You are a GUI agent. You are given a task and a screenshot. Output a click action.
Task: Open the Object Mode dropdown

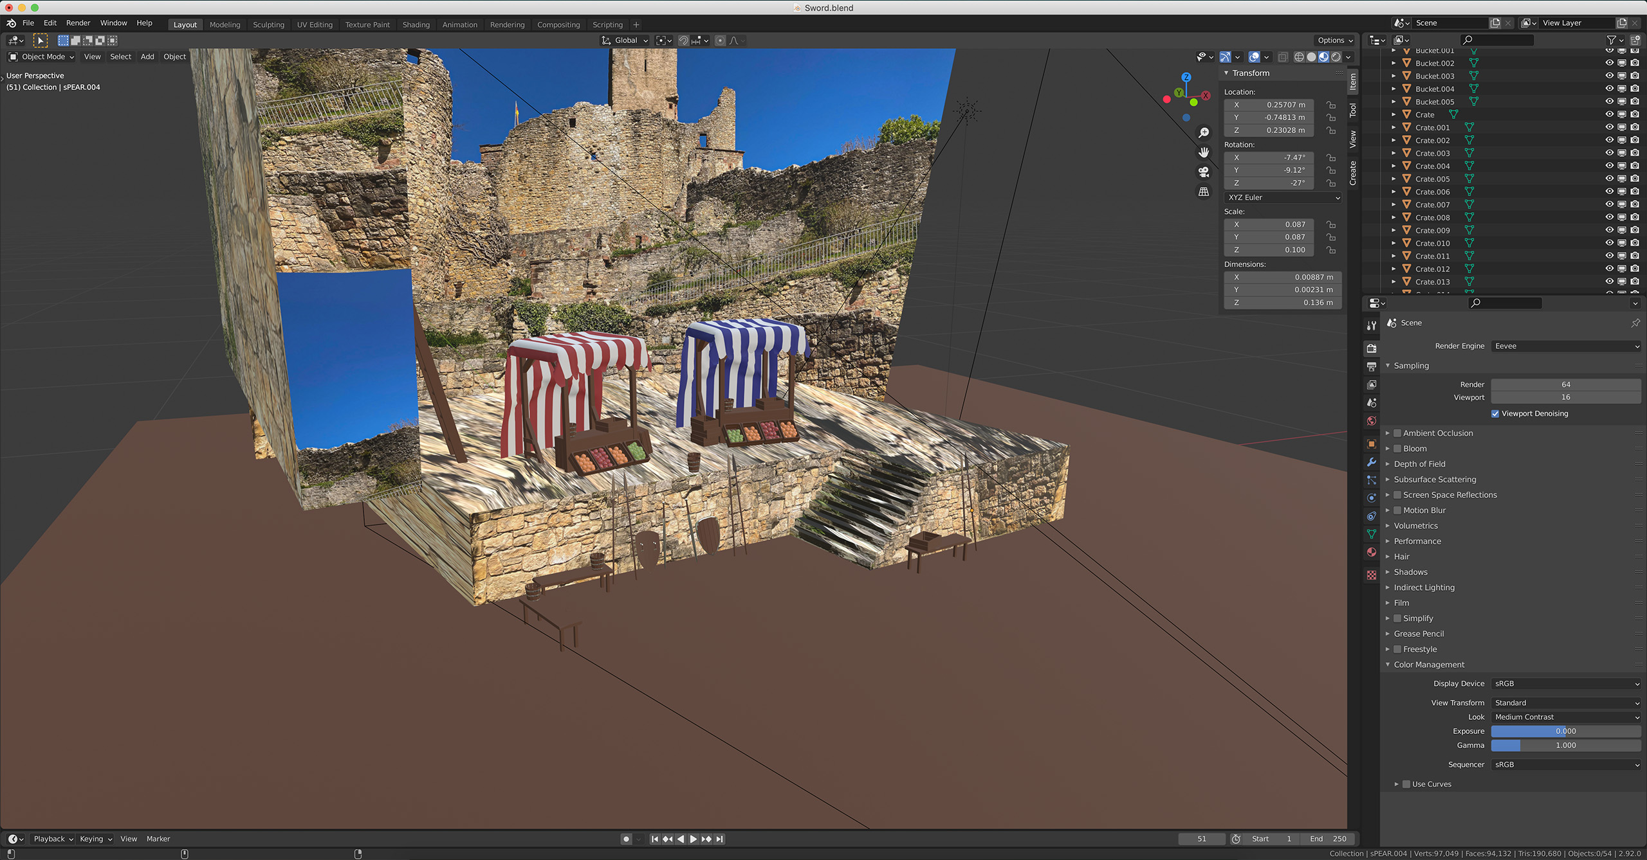(42, 57)
